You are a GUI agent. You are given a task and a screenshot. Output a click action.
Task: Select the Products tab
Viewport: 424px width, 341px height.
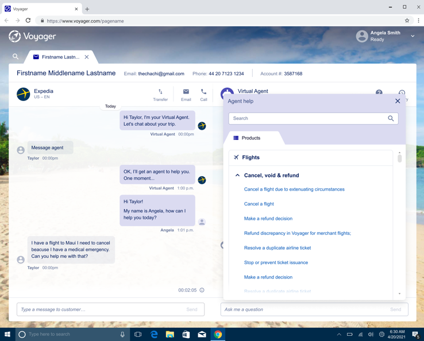[x=250, y=138]
